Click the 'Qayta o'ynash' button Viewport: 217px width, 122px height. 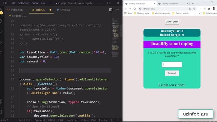pos(172,22)
